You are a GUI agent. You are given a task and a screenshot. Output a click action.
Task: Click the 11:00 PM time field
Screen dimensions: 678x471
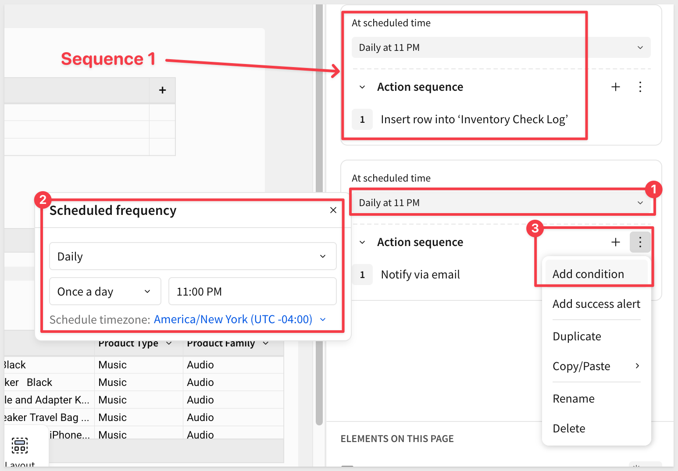[x=252, y=292]
